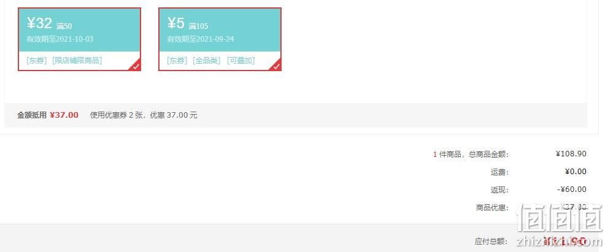Click the 值值值 watermark logo
Viewport: 608px width, 252px height.
[x=560, y=218]
